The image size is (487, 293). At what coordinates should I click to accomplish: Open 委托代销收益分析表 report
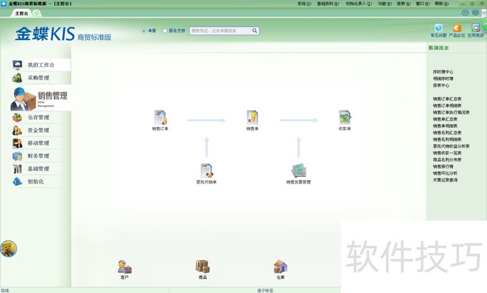(451, 146)
